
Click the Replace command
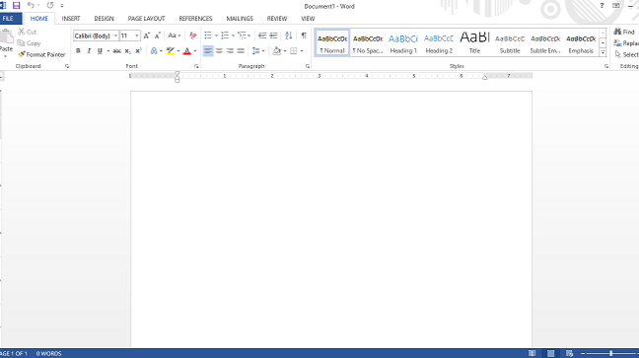click(x=626, y=43)
